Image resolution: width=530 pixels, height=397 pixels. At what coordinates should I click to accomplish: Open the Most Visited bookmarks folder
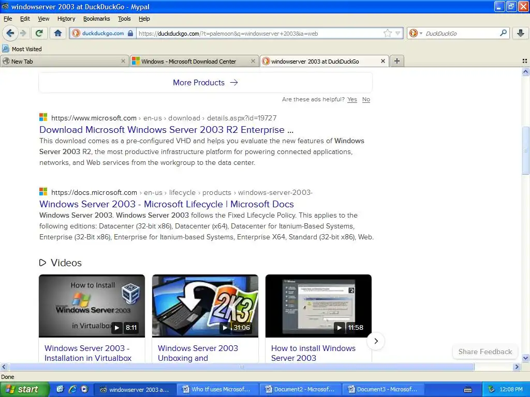pos(22,49)
